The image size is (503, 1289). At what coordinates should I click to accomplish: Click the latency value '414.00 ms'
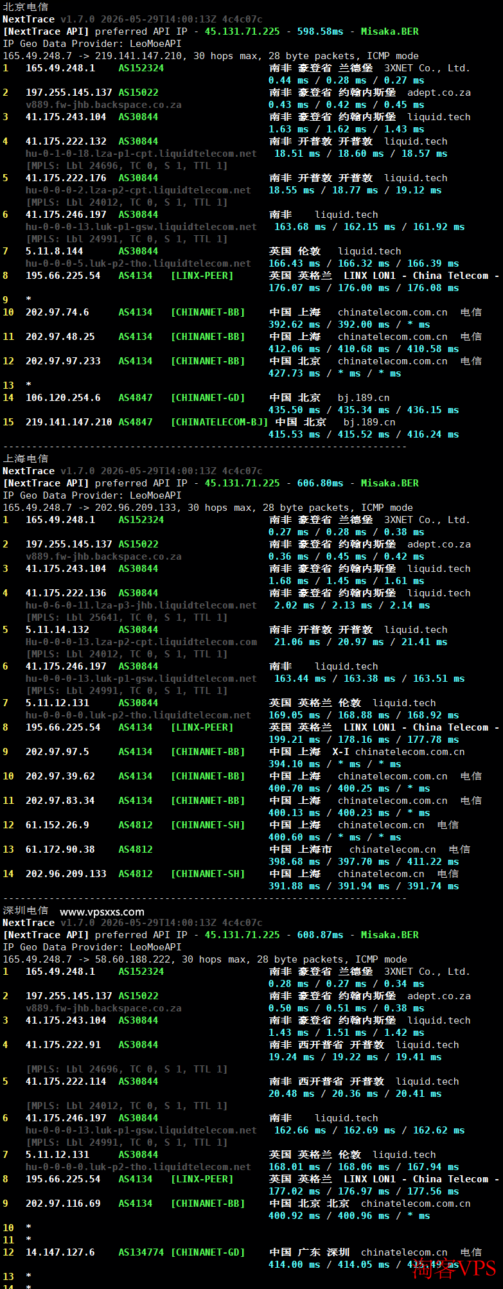coord(294,1265)
